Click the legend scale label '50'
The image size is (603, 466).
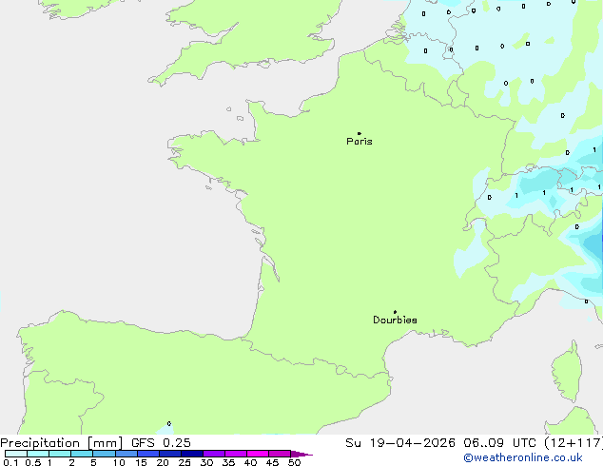pos(294,462)
